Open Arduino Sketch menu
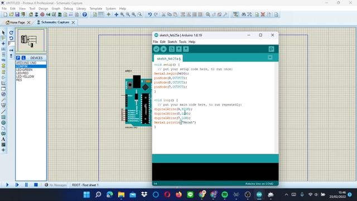 [172, 42]
